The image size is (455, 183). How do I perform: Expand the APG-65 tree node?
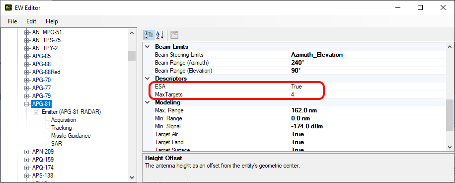click(26, 56)
